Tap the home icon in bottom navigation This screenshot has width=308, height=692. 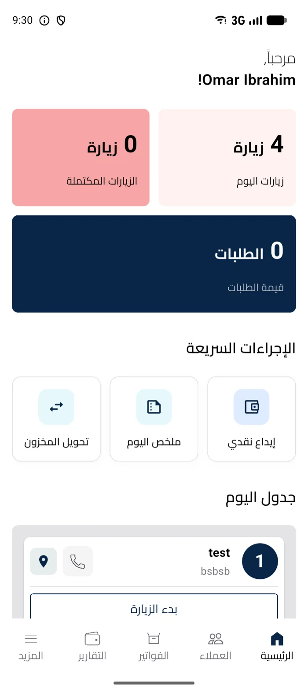(277, 639)
